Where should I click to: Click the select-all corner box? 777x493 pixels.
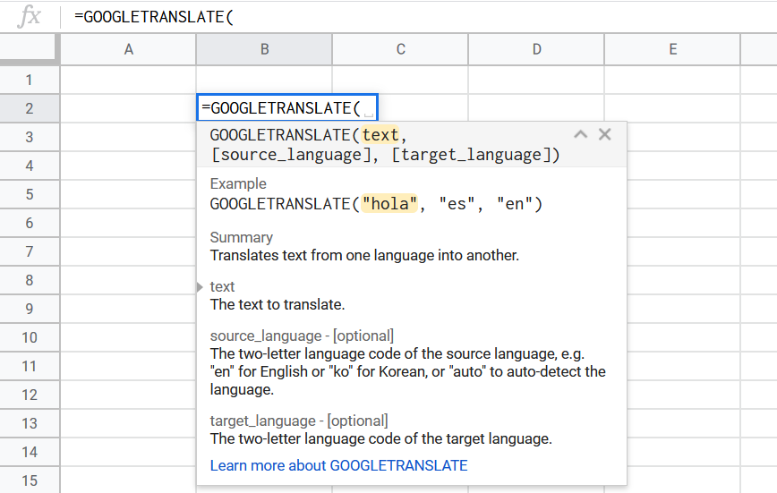click(30, 49)
